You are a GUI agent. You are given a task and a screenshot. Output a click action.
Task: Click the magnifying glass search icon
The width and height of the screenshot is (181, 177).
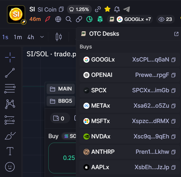point(69,19)
